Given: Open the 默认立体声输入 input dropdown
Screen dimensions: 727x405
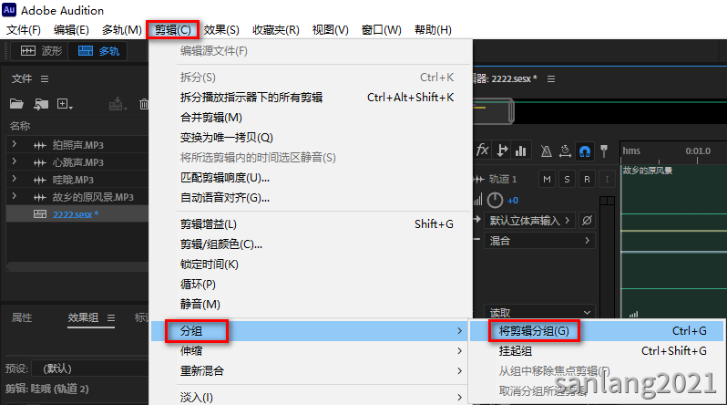Looking at the screenshot, I should (530, 220).
